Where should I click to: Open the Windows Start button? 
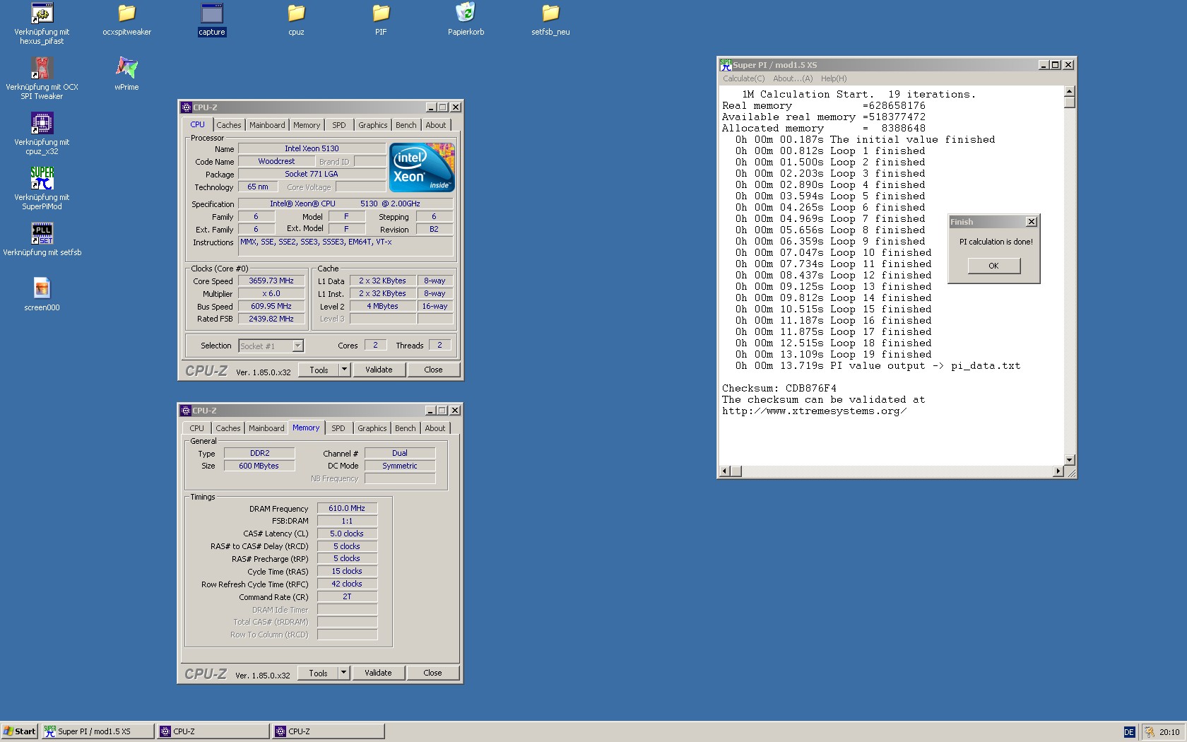(19, 731)
